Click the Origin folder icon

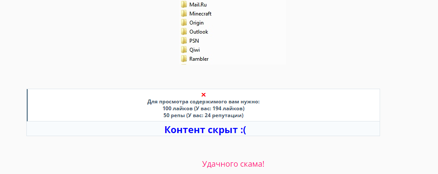[184, 22]
